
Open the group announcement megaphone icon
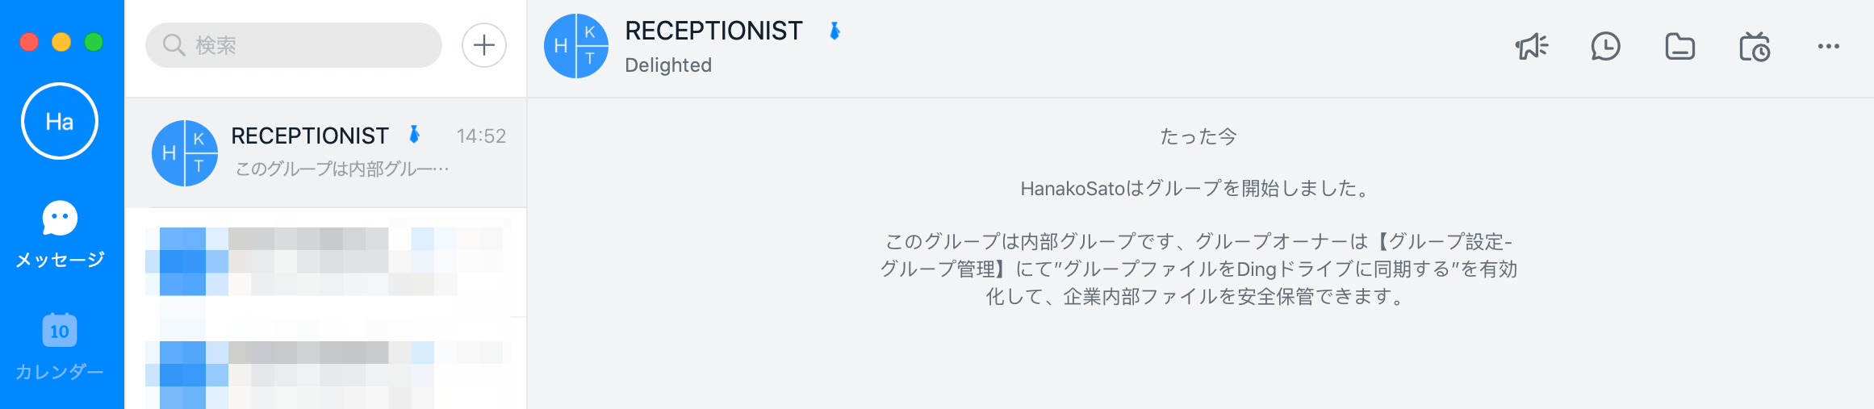[x=1531, y=47]
